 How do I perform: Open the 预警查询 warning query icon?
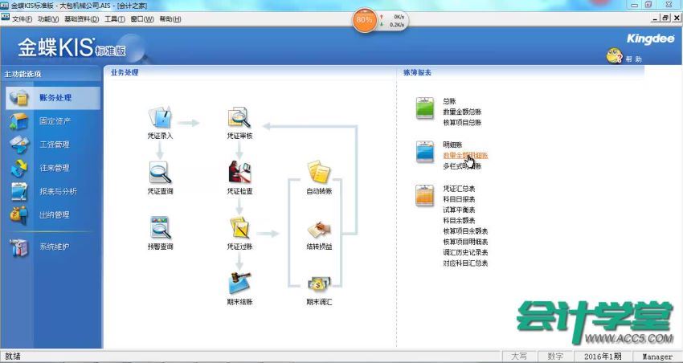(160, 228)
